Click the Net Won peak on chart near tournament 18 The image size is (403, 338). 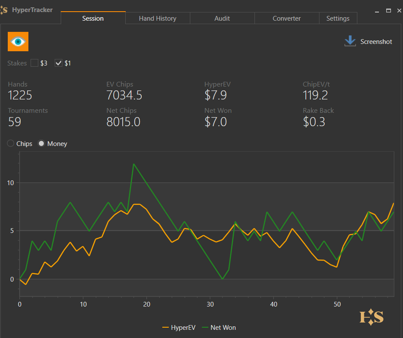point(133,164)
